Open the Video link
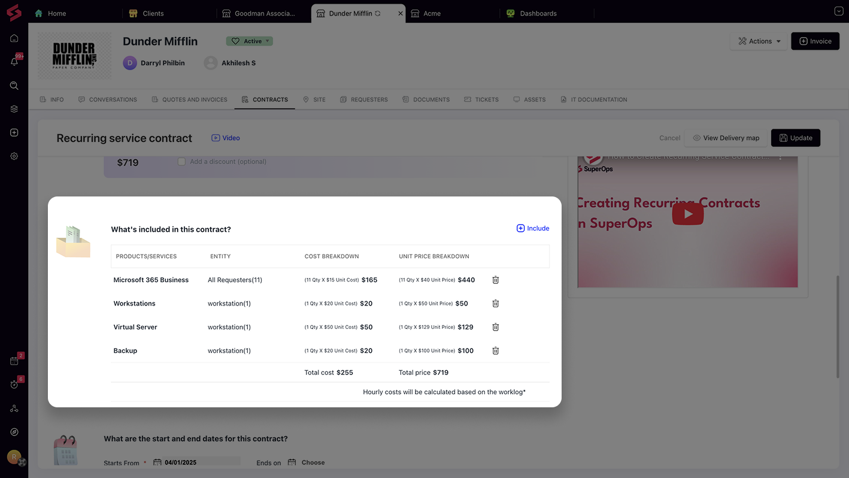Image resolution: width=849 pixels, height=478 pixels. pos(226,138)
